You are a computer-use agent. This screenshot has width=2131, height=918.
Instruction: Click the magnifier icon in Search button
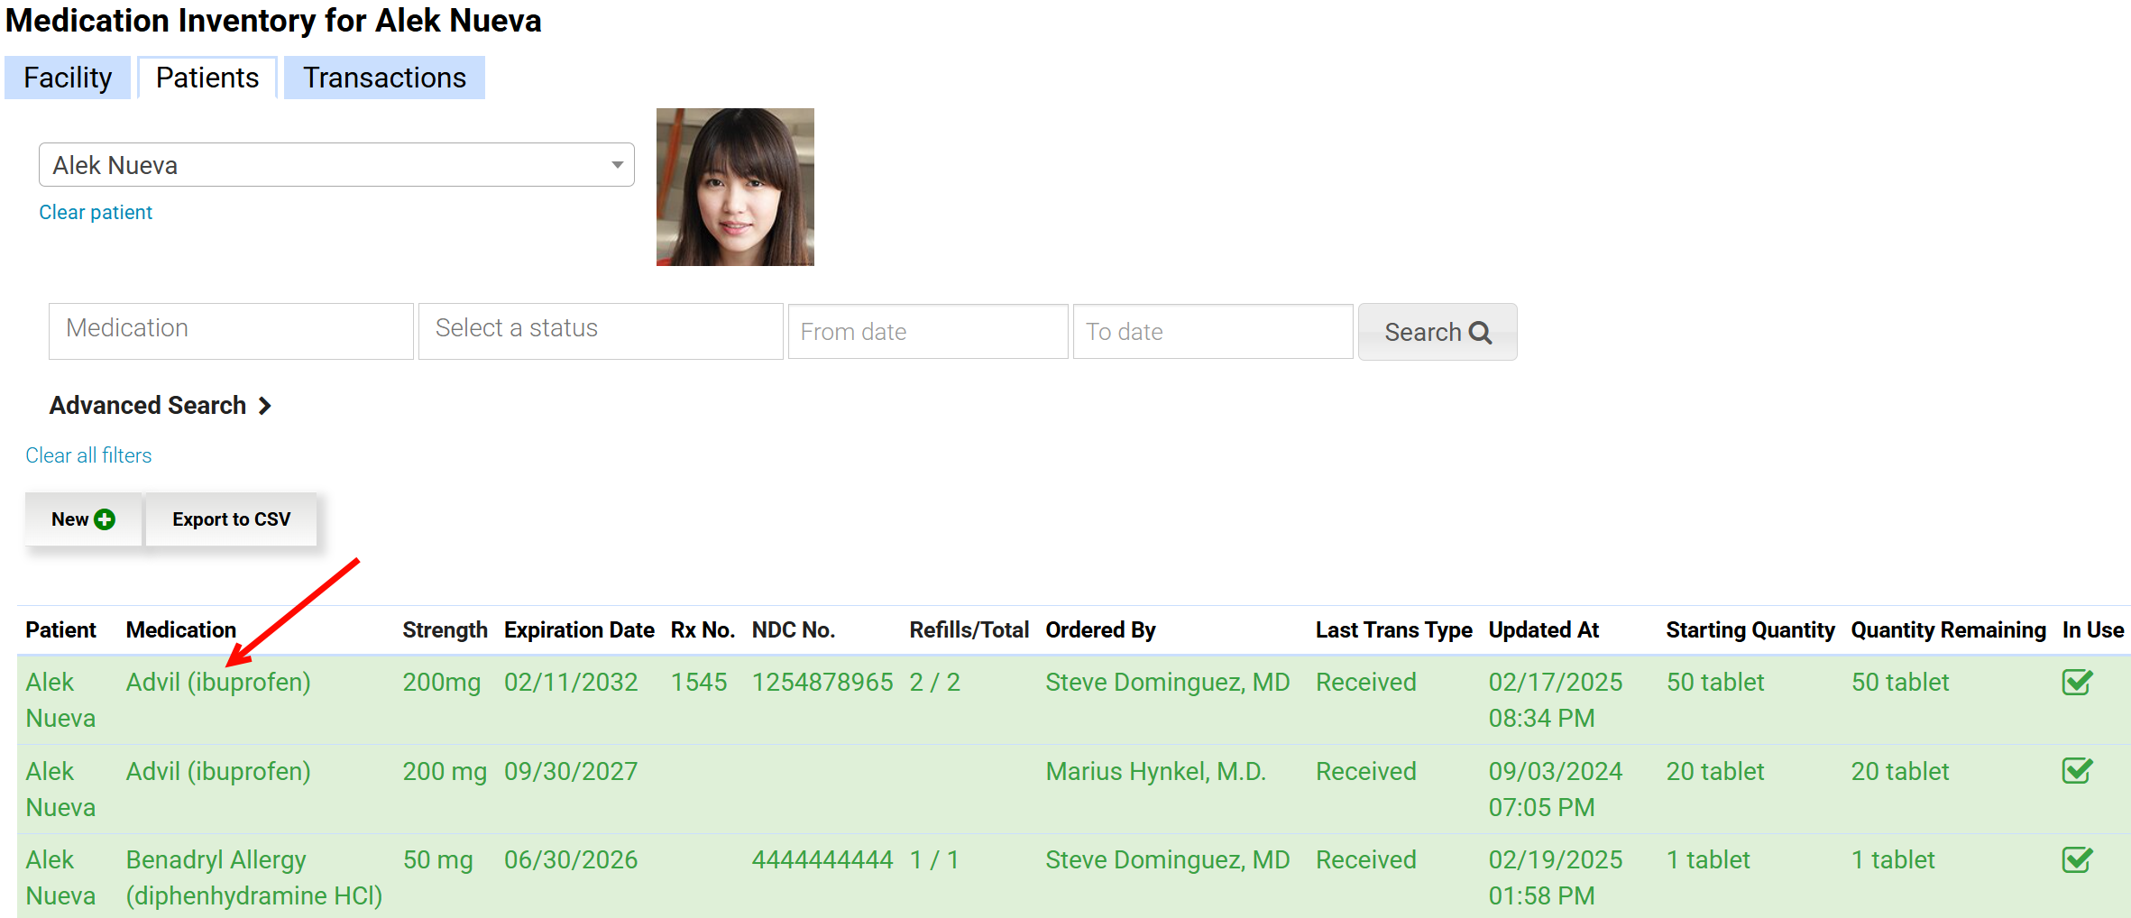(x=1480, y=333)
